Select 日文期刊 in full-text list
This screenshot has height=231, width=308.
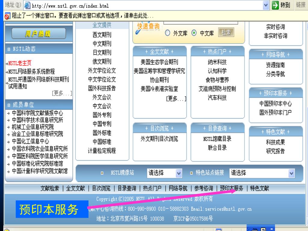(x=102, y=53)
